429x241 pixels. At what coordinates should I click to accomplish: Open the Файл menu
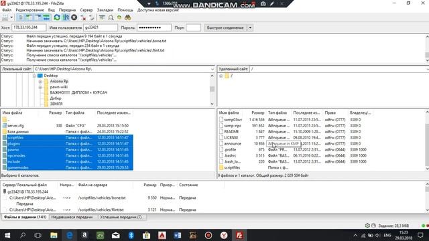coord(7,10)
